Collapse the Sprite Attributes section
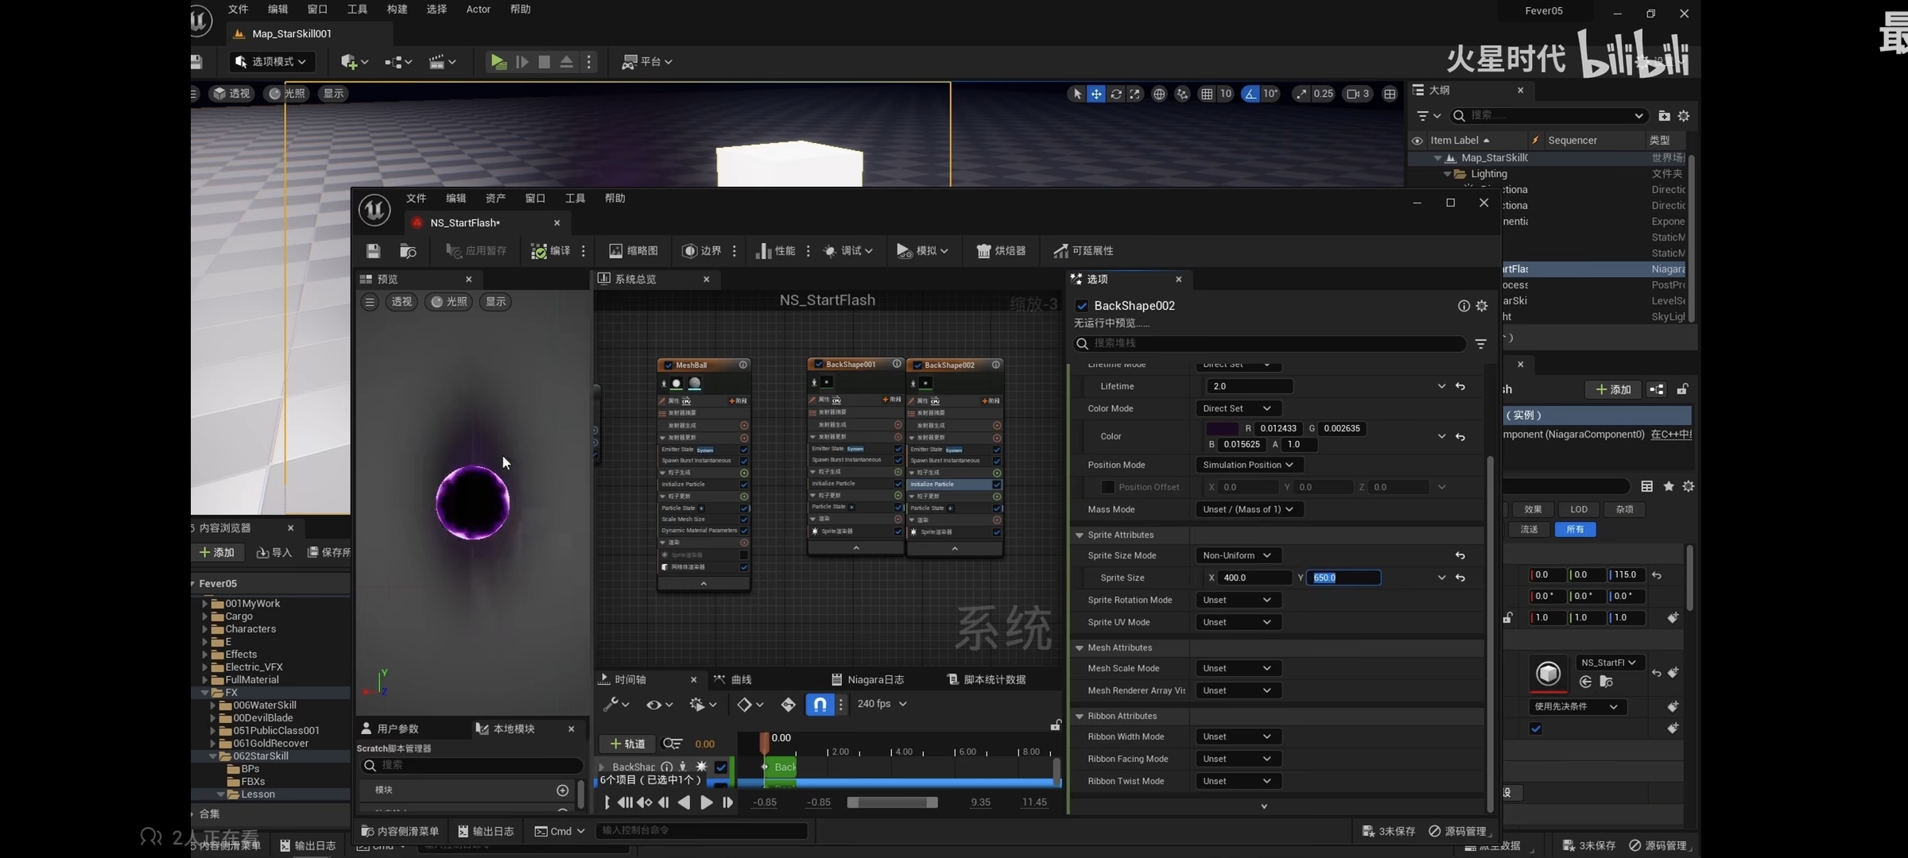This screenshot has width=1908, height=858. tap(1080, 535)
